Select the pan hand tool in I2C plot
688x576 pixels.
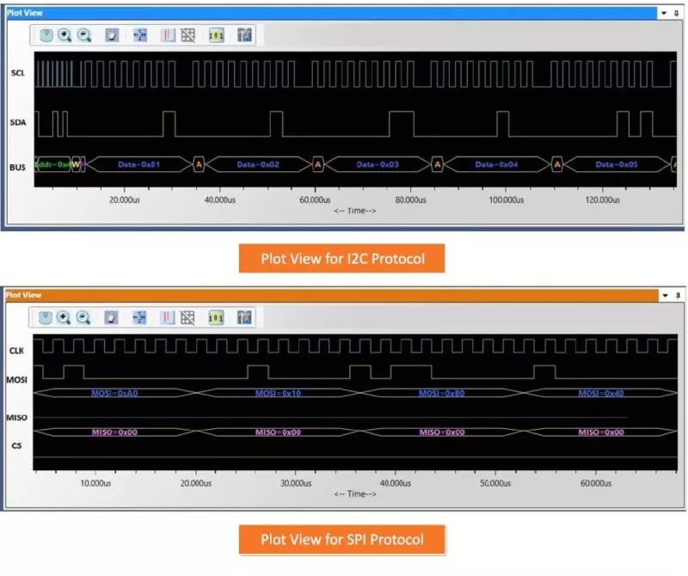coord(111,35)
